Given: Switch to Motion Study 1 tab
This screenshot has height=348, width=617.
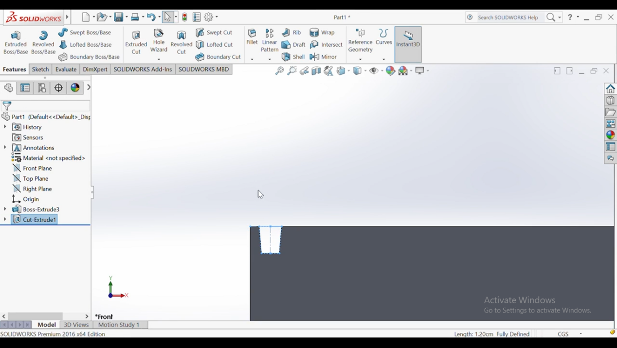Looking at the screenshot, I should tap(119, 325).
